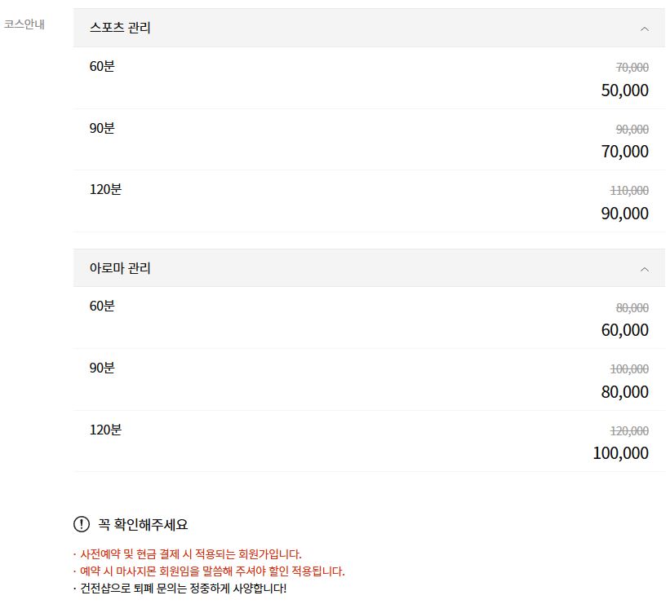Image resolution: width=670 pixels, height=613 pixels.
Task: Click the 60분 row under 스포츠 관리
Action: pyautogui.click(x=101, y=66)
